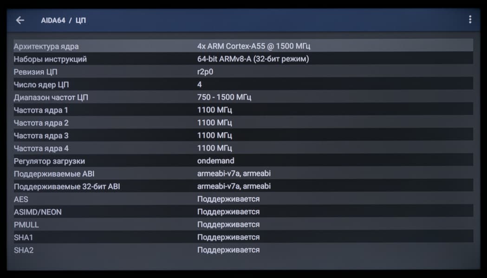Tap the Регулятор загрузки row
This screenshot has height=278, width=487.
pyautogui.click(x=243, y=161)
